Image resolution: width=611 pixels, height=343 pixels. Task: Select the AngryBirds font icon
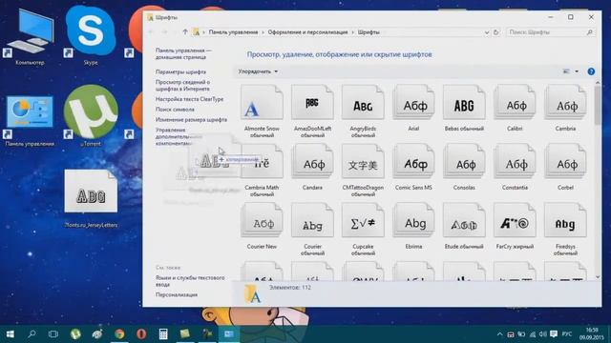pos(363,103)
